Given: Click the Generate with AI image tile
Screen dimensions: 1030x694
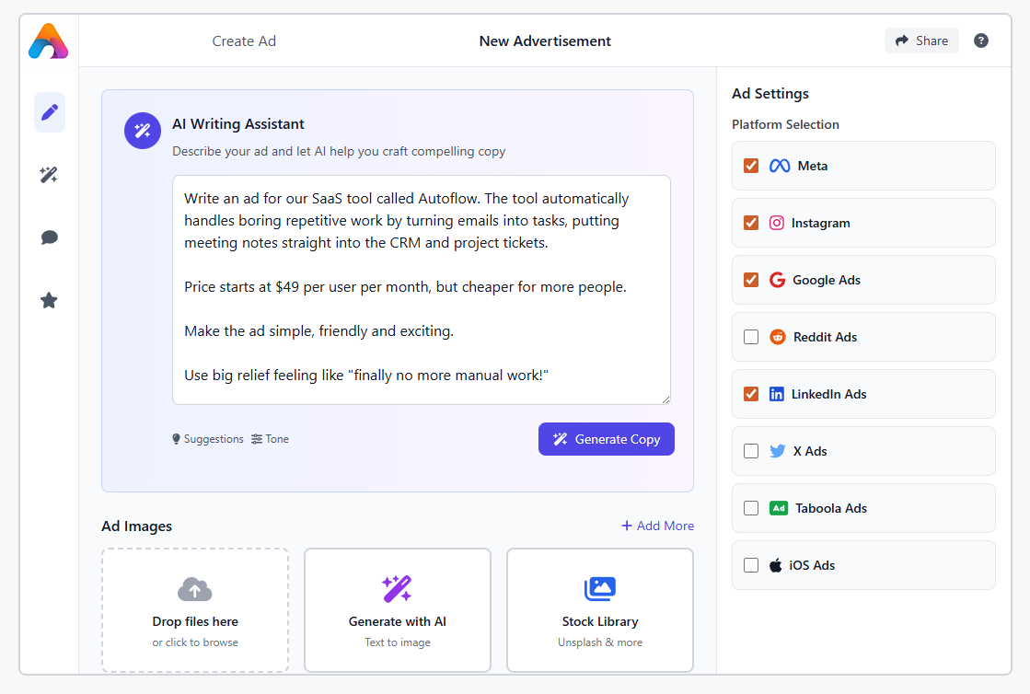Looking at the screenshot, I should [x=398, y=610].
